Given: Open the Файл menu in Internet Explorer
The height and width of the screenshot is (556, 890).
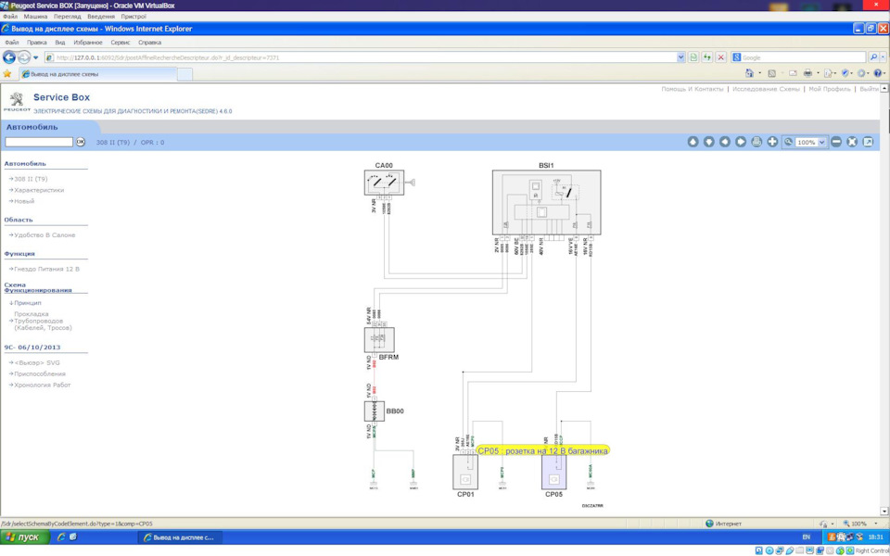Looking at the screenshot, I should pyautogui.click(x=11, y=43).
